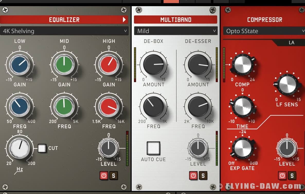Click the Compressor power button
The image size is (305, 194).
(282, 176)
